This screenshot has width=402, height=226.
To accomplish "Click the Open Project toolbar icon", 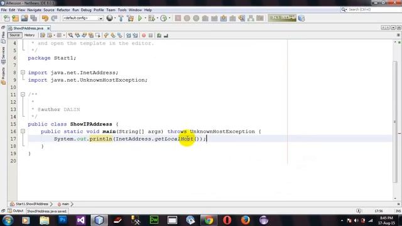I will click(x=24, y=18).
